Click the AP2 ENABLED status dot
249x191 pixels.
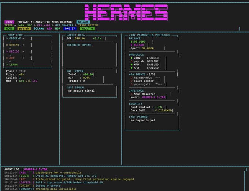tap(131, 68)
